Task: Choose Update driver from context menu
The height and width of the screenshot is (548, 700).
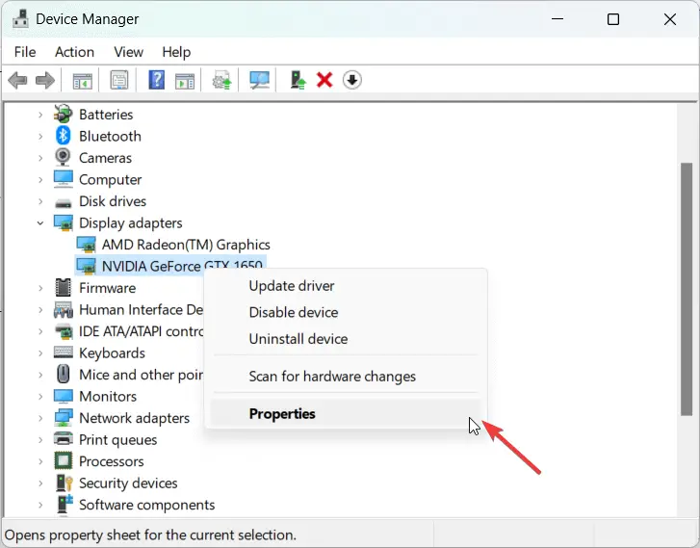Action: coord(345,286)
